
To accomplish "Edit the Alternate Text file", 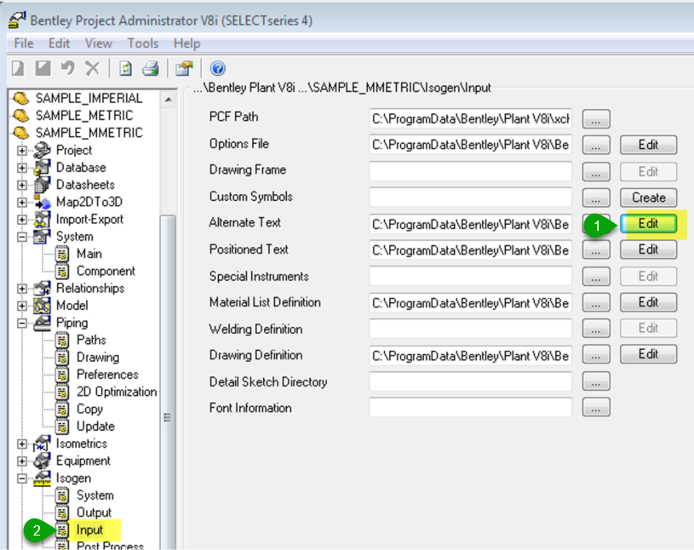I will pos(648,223).
